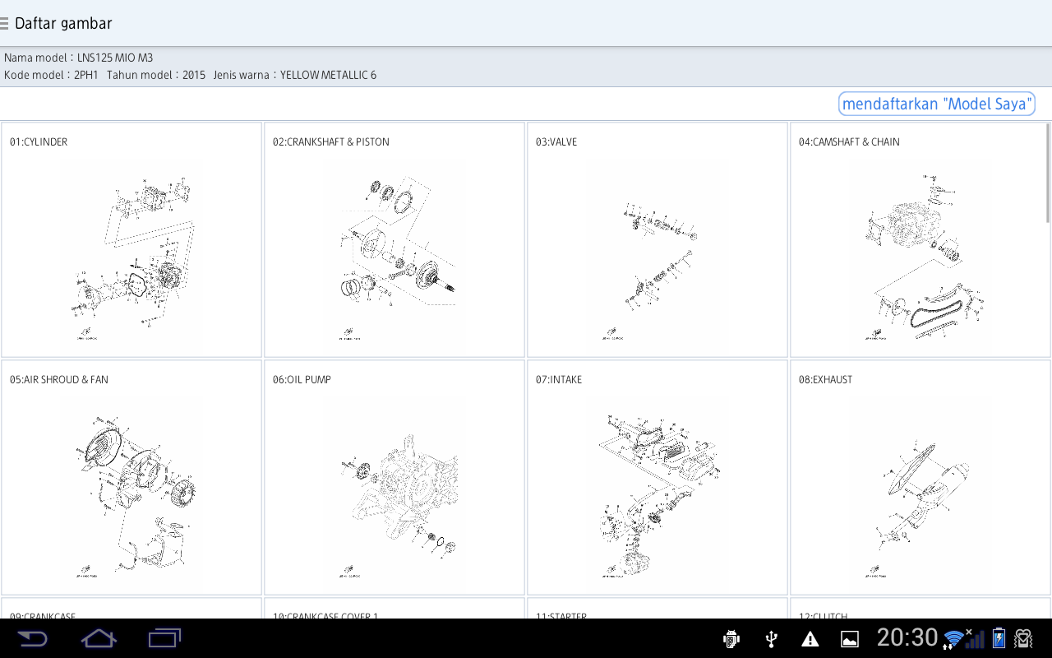Select the 03:VALVE title text
The image size is (1052, 658).
coord(556,142)
